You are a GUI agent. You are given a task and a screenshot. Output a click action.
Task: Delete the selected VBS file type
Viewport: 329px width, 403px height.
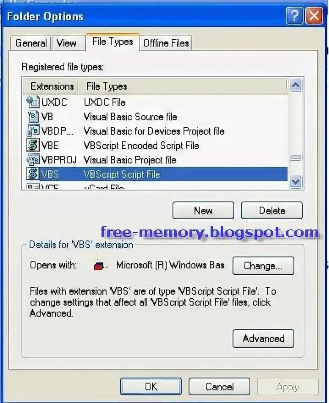[272, 211]
